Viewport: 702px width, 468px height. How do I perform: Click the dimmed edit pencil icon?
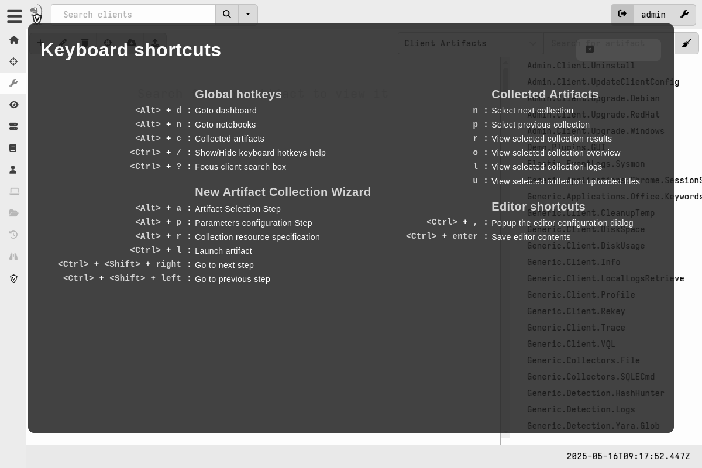tap(62, 43)
